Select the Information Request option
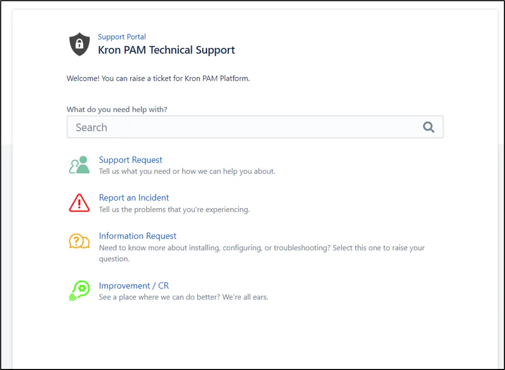Image resolution: width=505 pixels, height=370 pixels. pos(138,236)
